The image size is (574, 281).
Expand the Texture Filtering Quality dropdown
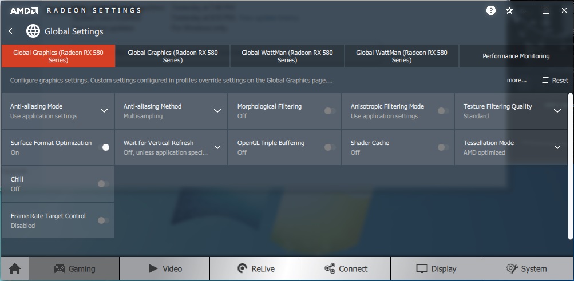click(557, 111)
